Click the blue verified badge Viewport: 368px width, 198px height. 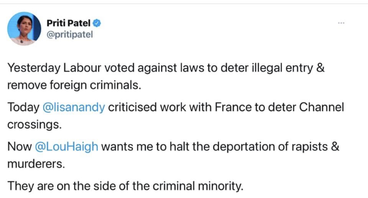click(98, 23)
